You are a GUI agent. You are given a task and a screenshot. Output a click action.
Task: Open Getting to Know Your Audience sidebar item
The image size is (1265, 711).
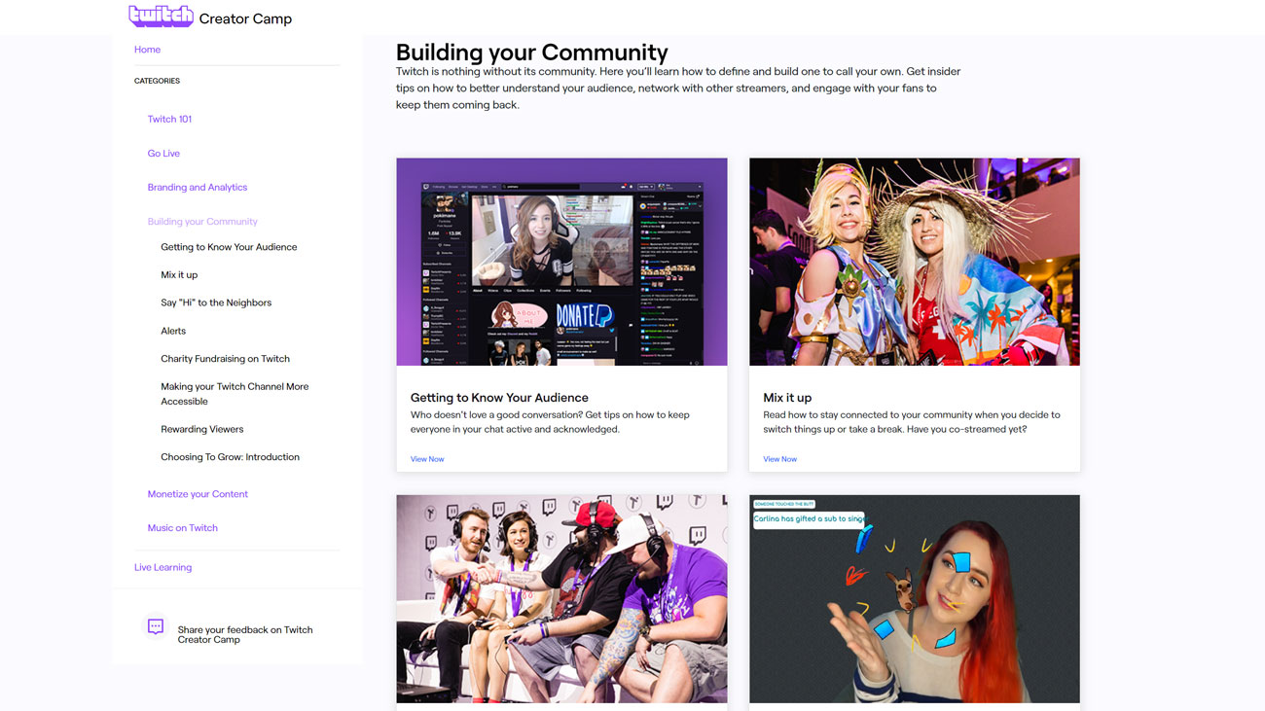(x=229, y=247)
